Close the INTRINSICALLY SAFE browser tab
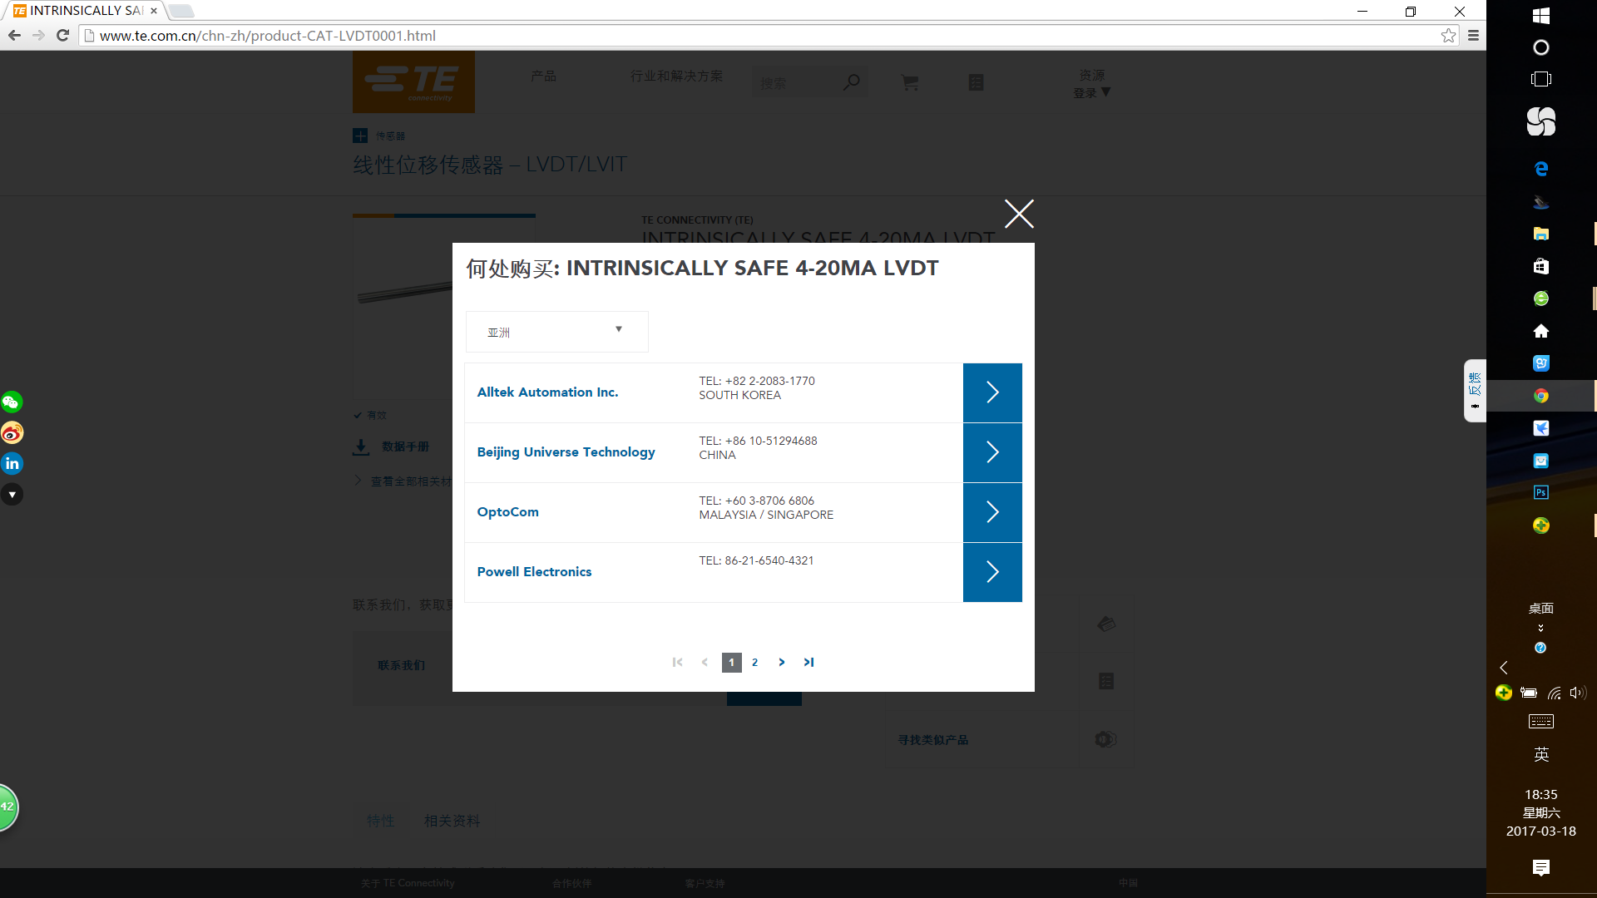Image resolution: width=1597 pixels, height=898 pixels. [154, 11]
